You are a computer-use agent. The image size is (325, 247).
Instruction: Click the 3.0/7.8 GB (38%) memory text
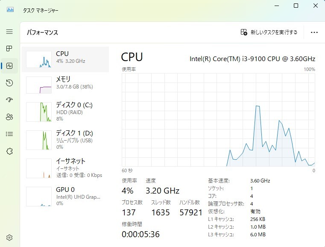click(x=75, y=87)
